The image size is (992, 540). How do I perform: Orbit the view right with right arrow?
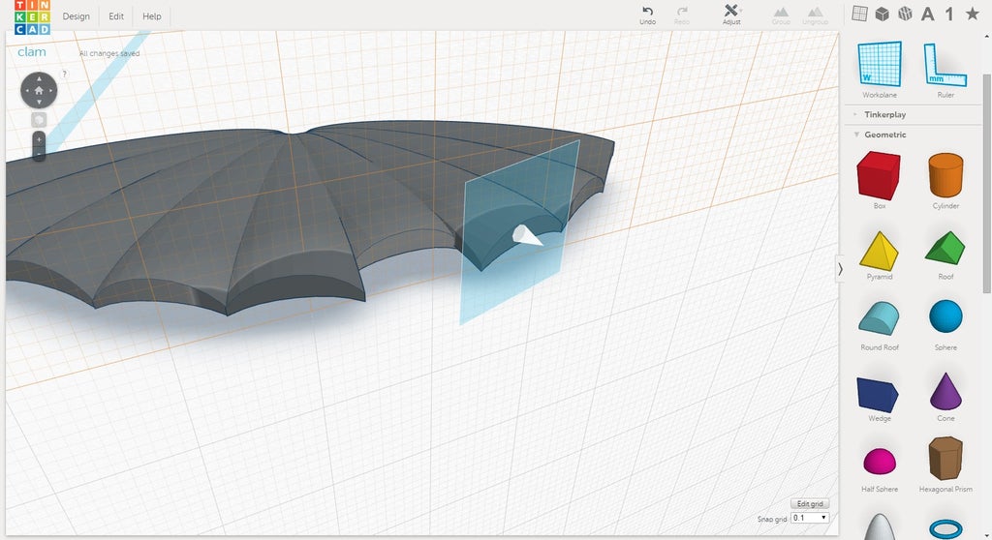50,90
